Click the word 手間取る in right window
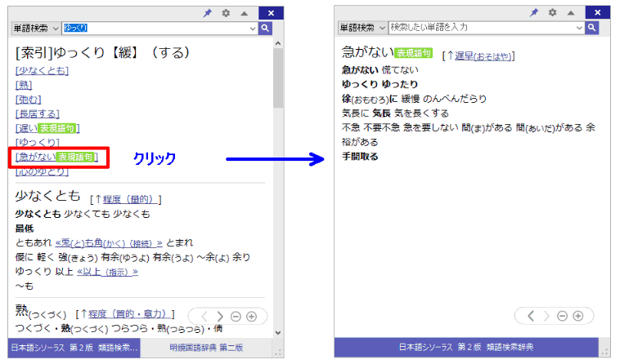The width and height of the screenshot is (620, 364). (x=360, y=157)
